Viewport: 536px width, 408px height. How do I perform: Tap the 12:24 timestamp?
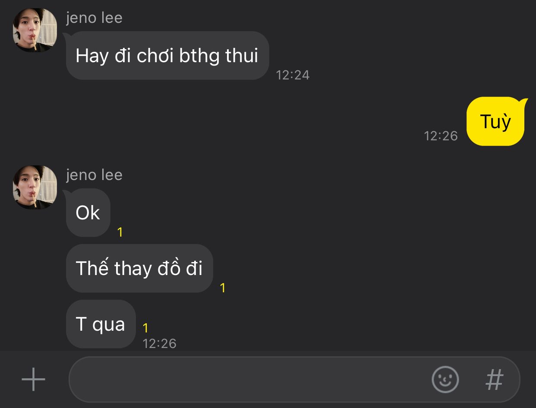coord(293,75)
